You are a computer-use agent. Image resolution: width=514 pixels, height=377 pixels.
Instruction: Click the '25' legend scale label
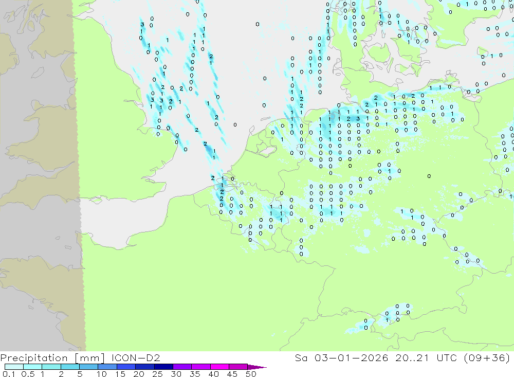(x=158, y=374)
